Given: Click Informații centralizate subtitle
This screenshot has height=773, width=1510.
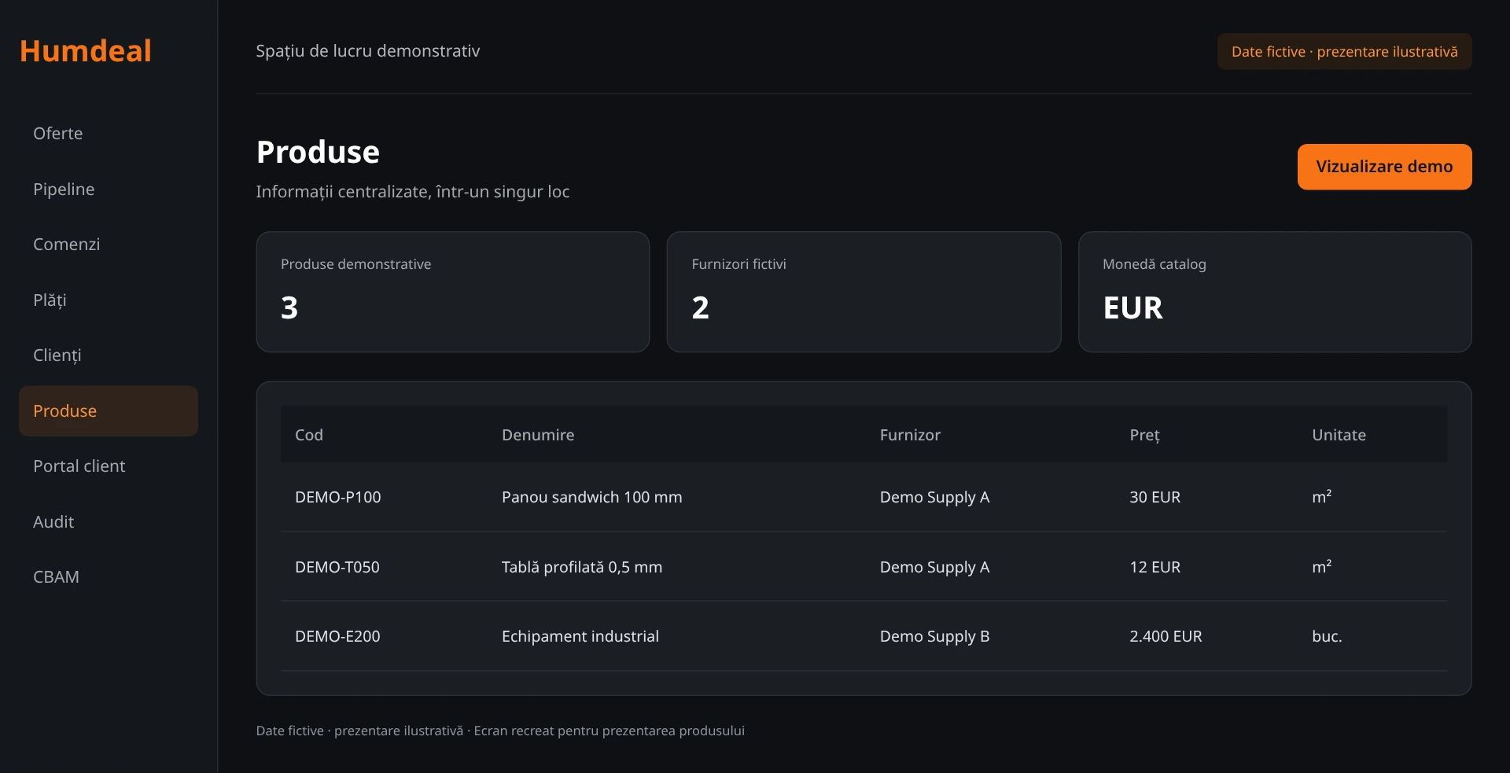Looking at the screenshot, I should (412, 192).
